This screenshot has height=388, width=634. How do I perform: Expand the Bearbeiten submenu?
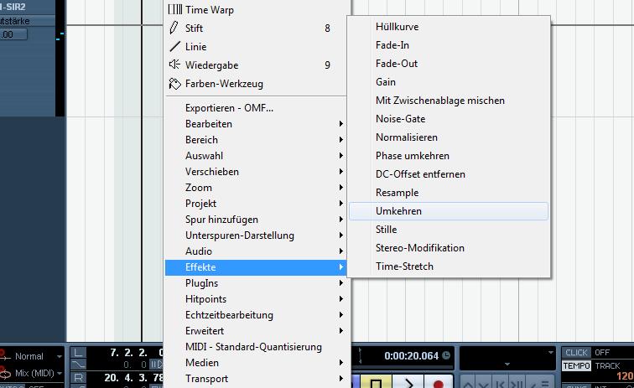[x=257, y=124]
